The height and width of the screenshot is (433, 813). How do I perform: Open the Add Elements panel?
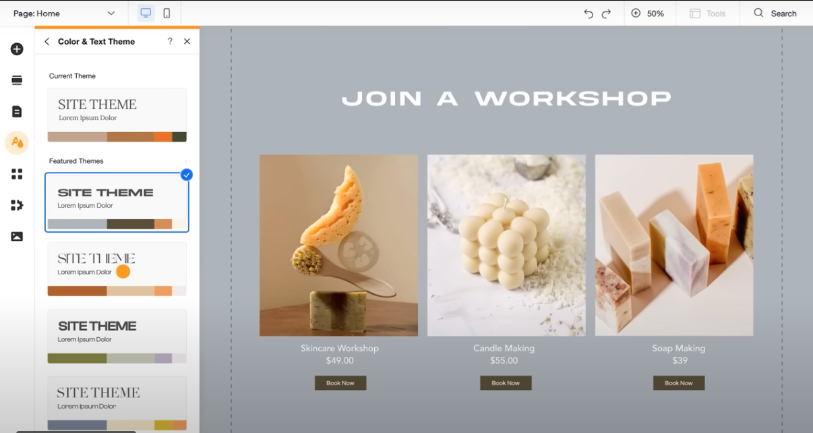17,49
